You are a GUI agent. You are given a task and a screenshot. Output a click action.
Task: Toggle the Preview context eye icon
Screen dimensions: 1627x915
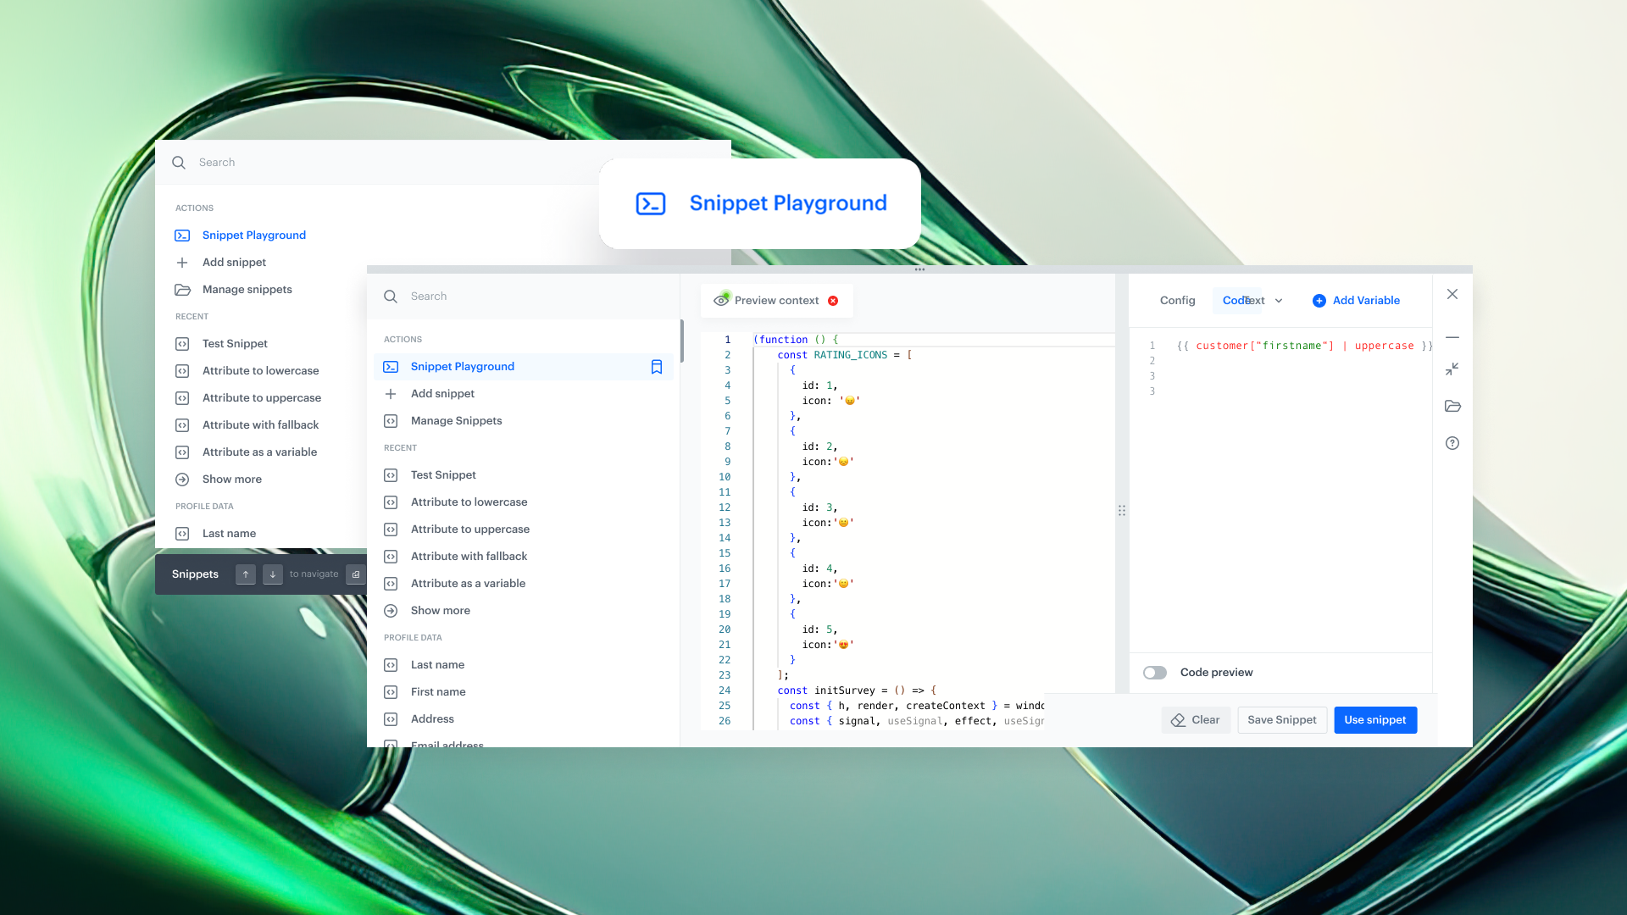[721, 301]
